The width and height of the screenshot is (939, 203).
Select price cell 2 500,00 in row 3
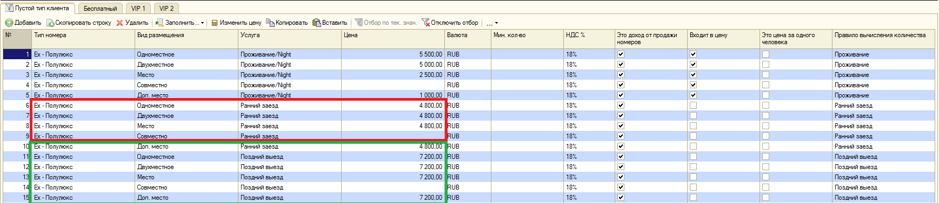(393, 75)
